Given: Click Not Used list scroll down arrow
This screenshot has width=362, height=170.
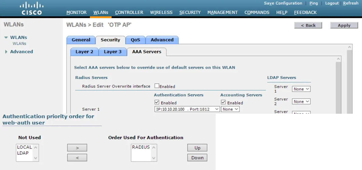Looking at the screenshot, I should point(36,158).
